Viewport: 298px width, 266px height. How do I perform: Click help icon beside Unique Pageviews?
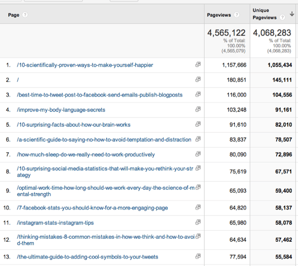pos(283,17)
